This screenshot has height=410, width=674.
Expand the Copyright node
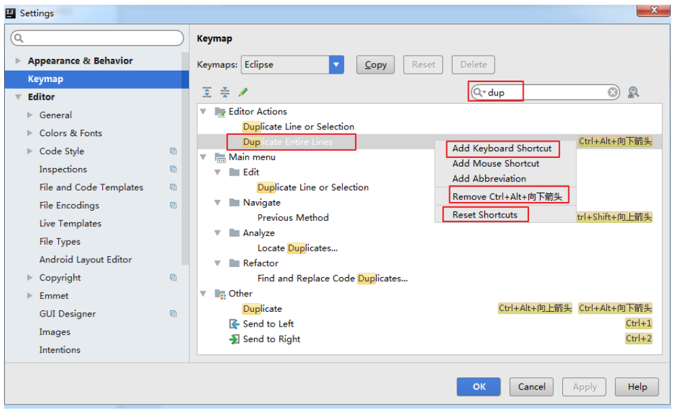coord(30,277)
